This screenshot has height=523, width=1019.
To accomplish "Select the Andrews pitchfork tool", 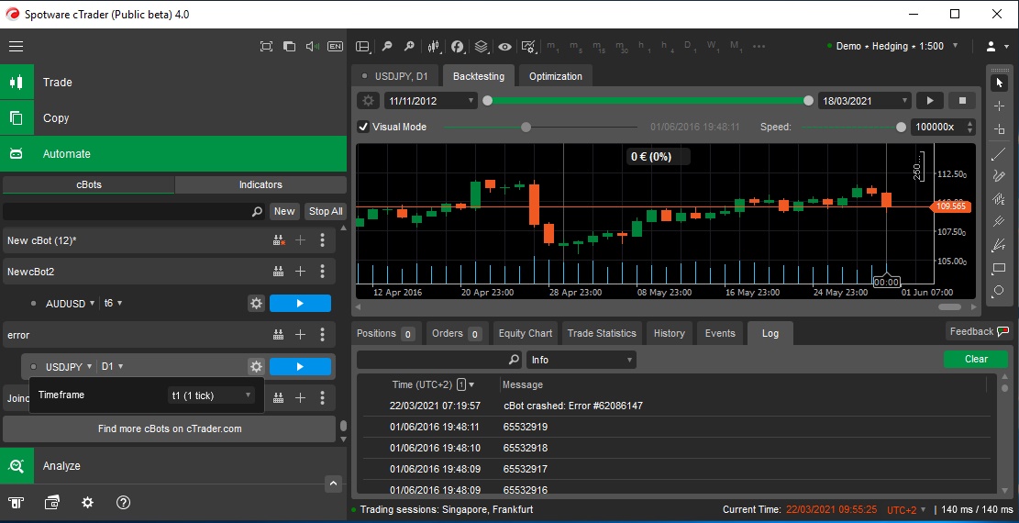I will [999, 222].
